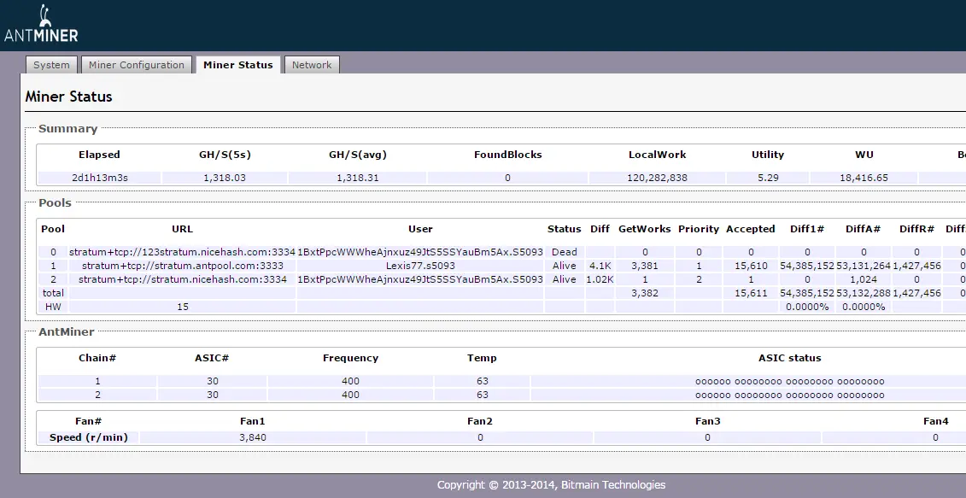Viewport: 966px width, 498px height.
Task: Select the Miner Status tab
Action: [x=237, y=65]
